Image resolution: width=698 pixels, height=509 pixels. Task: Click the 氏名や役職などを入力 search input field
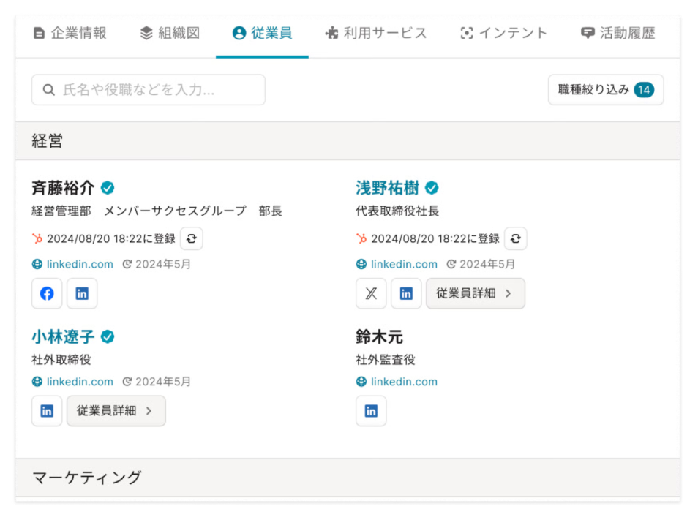click(x=146, y=89)
